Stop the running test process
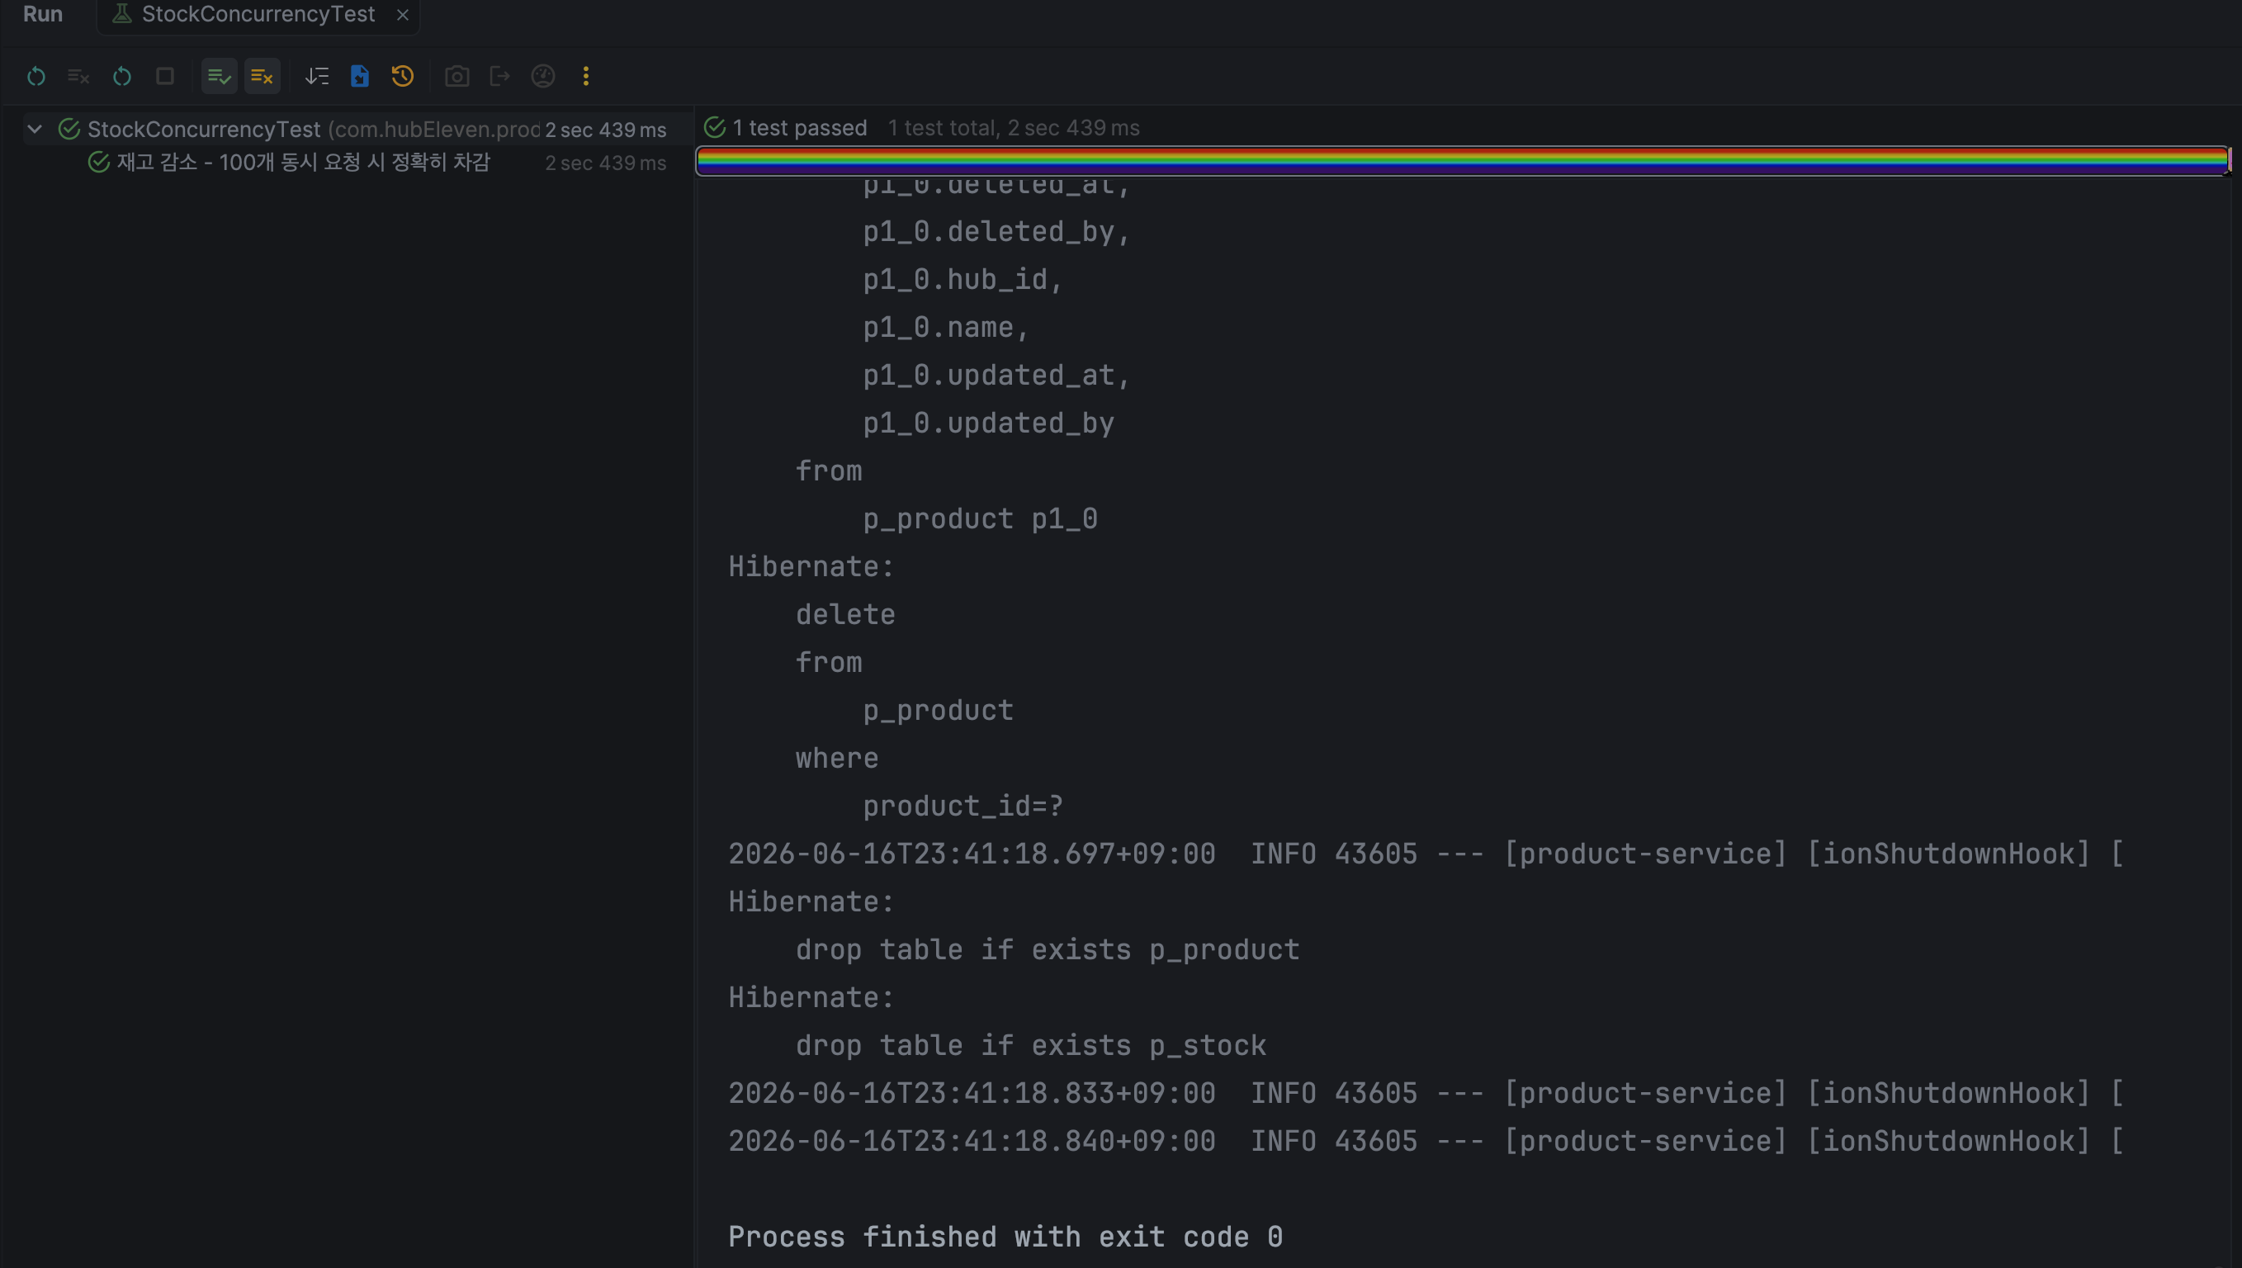Screen dimensions: 2242x1268 (164, 77)
